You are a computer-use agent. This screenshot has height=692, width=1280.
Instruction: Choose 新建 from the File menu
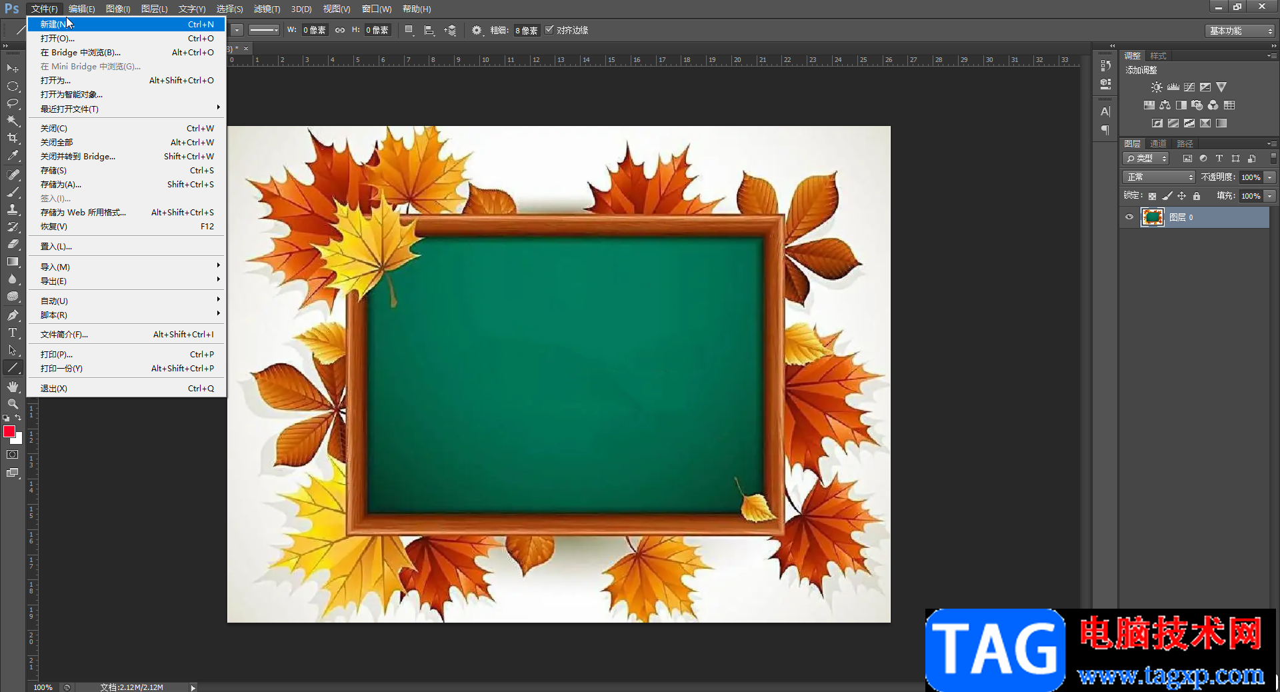127,24
